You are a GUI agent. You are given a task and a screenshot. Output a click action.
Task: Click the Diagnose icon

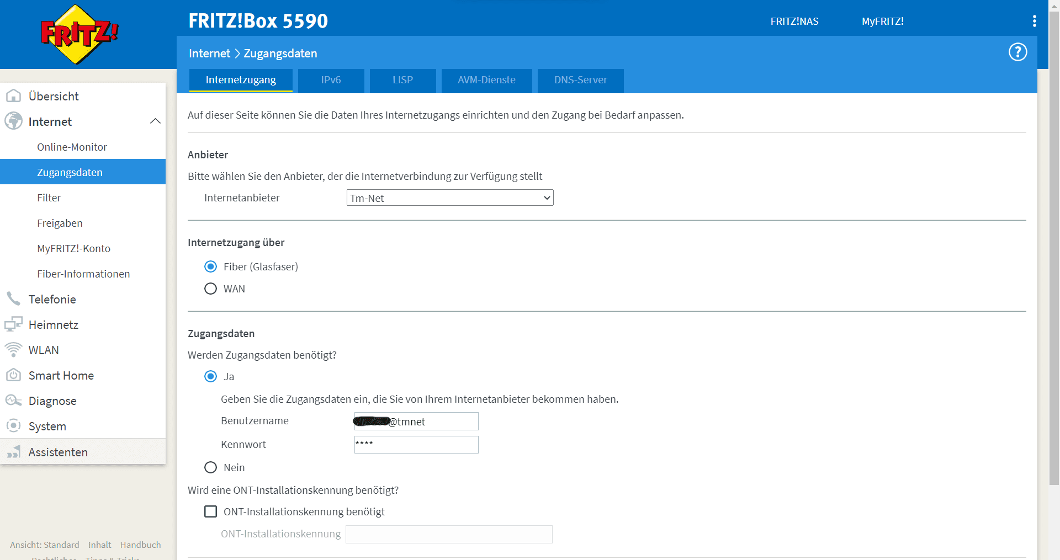point(13,401)
